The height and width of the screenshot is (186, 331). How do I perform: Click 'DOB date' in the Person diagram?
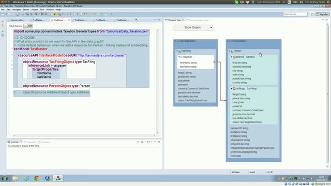pos(236,156)
